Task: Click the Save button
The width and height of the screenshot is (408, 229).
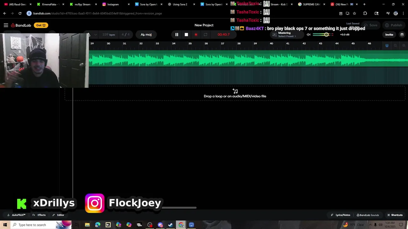Action: tap(371, 25)
